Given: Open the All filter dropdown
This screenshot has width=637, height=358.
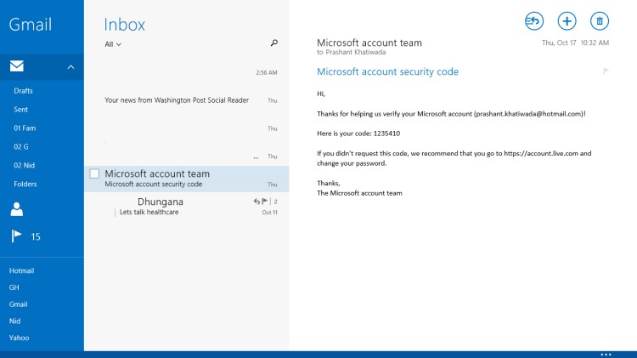Looking at the screenshot, I should pos(113,44).
